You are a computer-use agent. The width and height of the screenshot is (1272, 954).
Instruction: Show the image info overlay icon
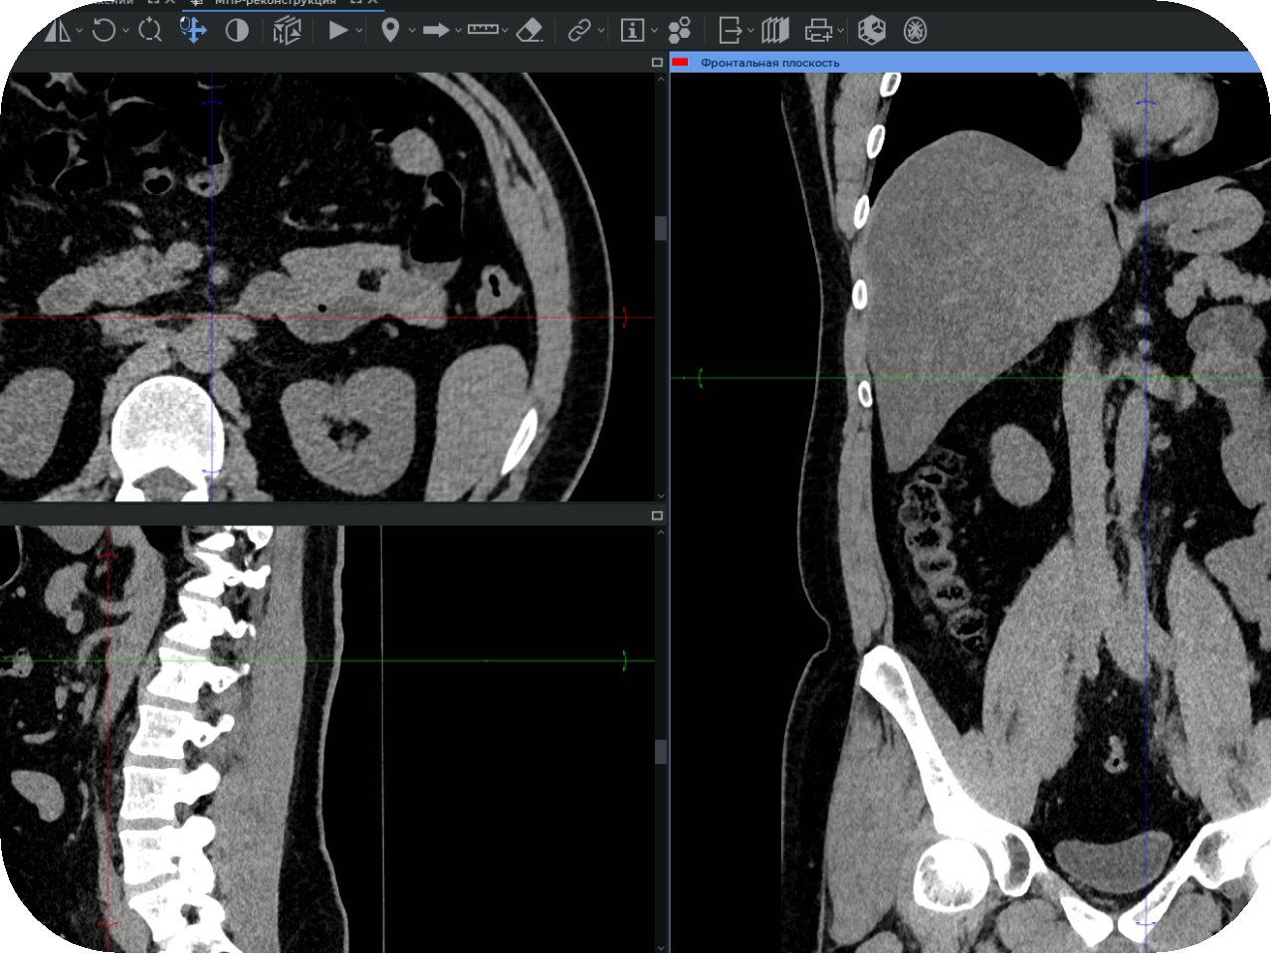click(632, 31)
